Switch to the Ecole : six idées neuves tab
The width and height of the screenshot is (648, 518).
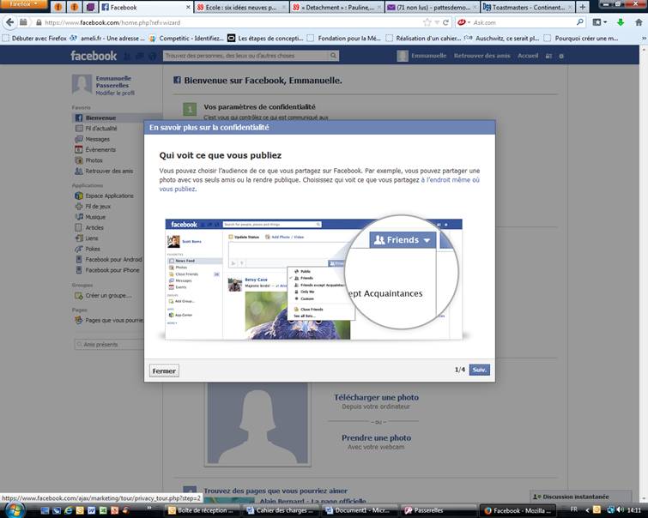pyautogui.click(x=241, y=7)
